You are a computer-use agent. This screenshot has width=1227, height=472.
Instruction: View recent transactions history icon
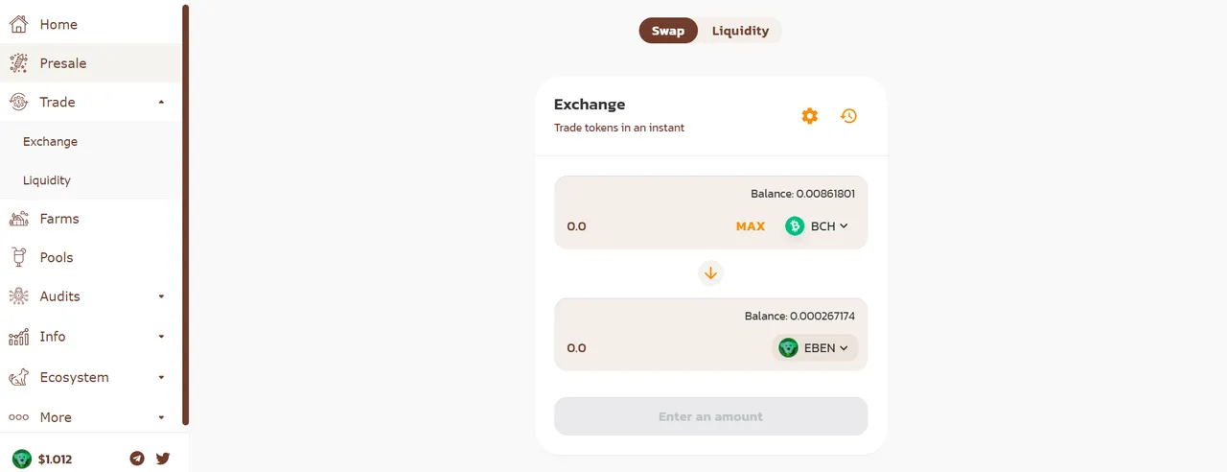click(x=848, y=116)
